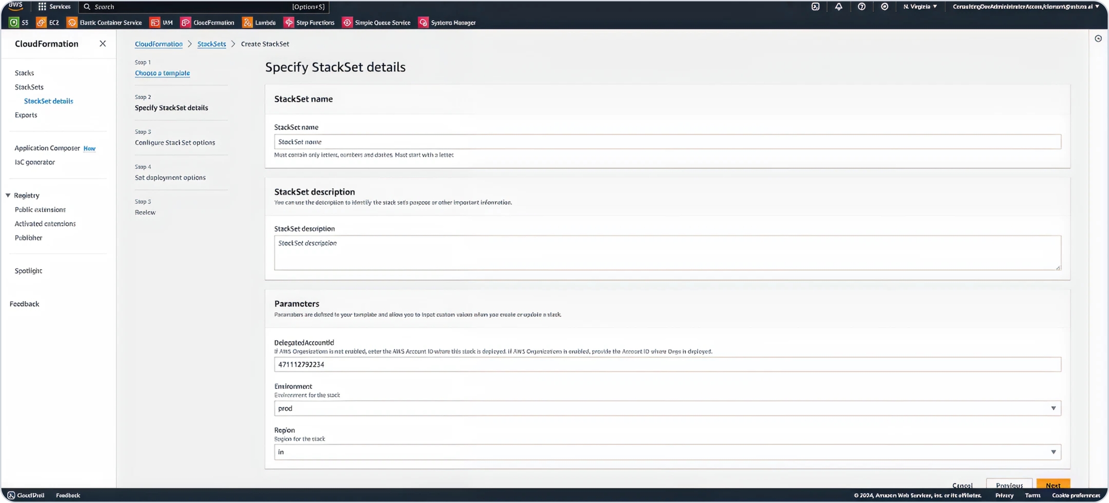Open the notifications bell
1109x503 pixels.
(x=838, y=7)
